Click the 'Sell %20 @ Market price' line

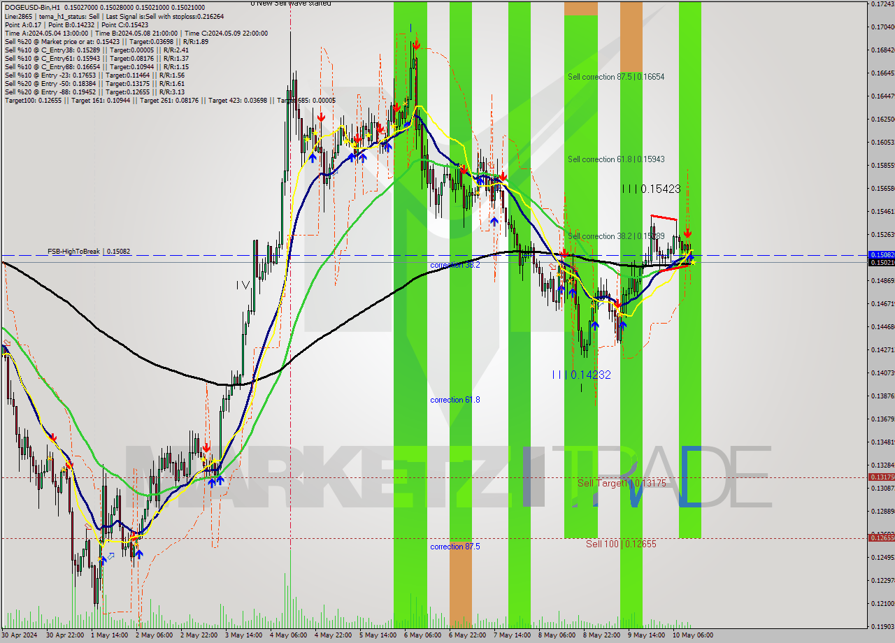pyautogui.click(x=106, y=41)
